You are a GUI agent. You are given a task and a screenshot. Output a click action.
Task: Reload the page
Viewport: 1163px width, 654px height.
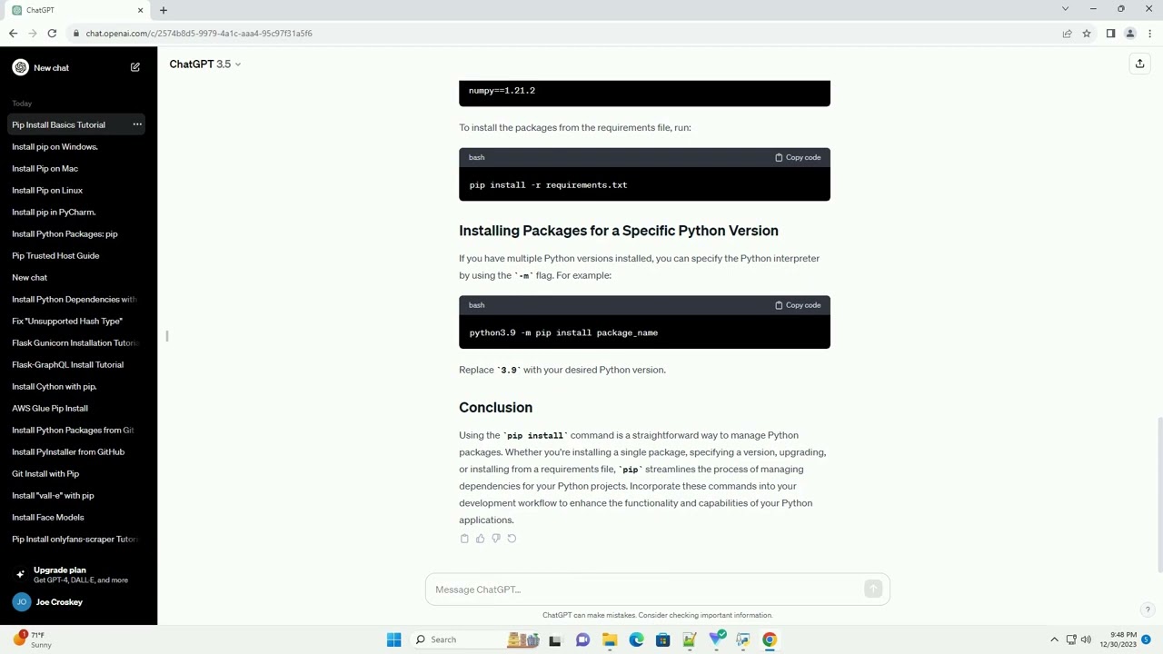point(53,34)
